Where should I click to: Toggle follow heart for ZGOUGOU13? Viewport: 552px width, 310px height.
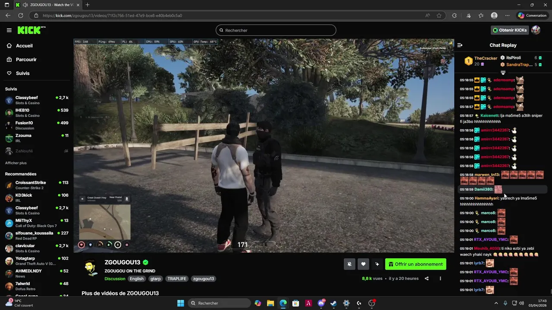pyautogui.click(x=363, y=264)
